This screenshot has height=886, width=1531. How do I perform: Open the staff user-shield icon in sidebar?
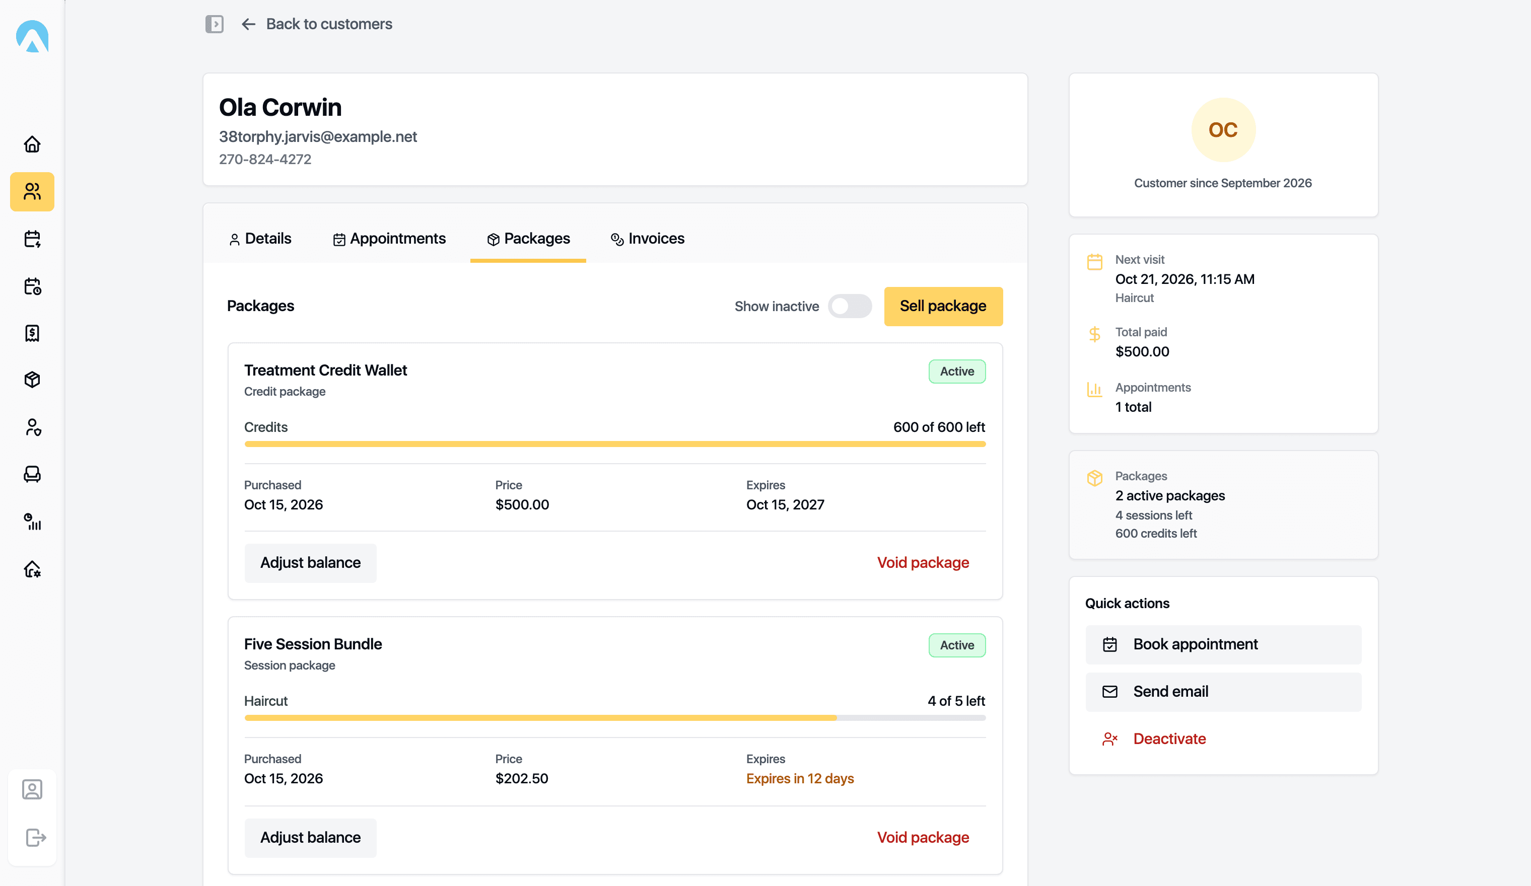(32, 427)
